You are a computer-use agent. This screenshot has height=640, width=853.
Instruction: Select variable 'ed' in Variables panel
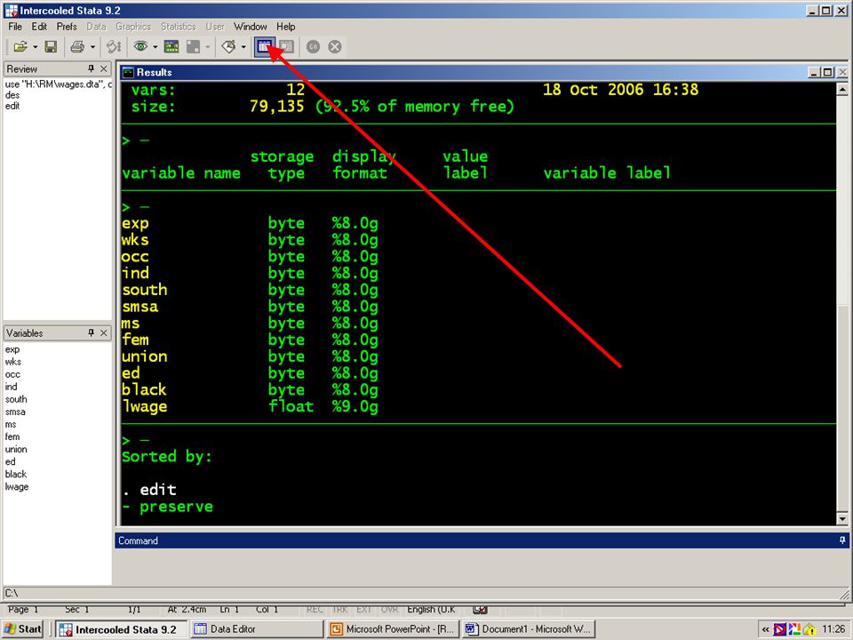coord(11,462)
